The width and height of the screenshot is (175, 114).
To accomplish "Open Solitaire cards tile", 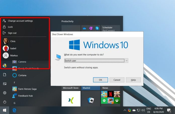I will [91, 99].
